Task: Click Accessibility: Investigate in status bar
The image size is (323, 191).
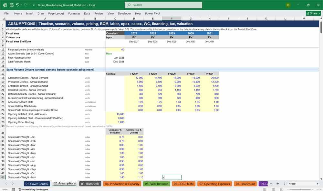Action: 33,189
